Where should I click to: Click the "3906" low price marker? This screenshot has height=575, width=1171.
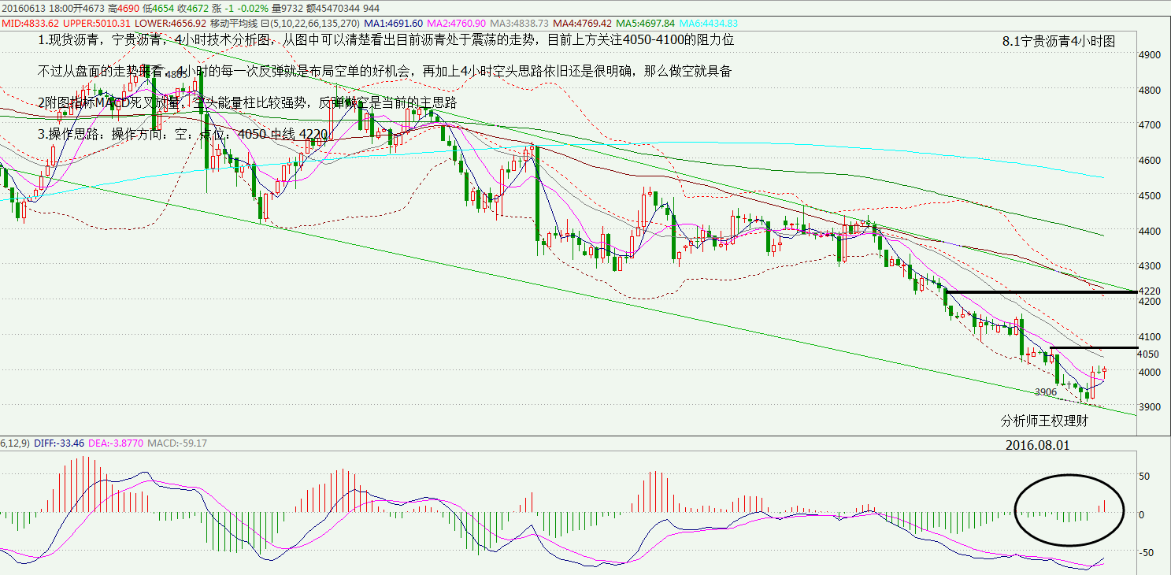[1045, 391]
